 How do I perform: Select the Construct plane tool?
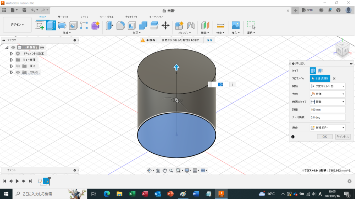point(205,25)
